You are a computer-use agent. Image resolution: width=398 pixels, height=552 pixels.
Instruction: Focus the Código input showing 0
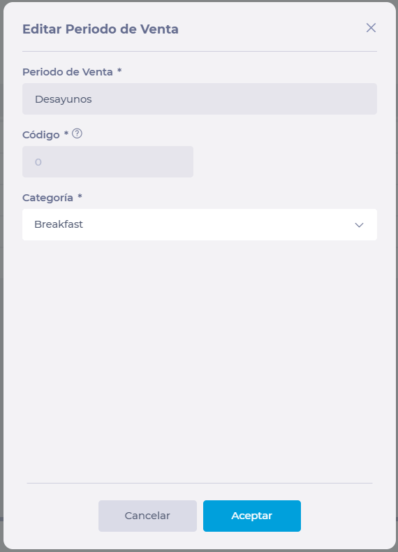108,162
